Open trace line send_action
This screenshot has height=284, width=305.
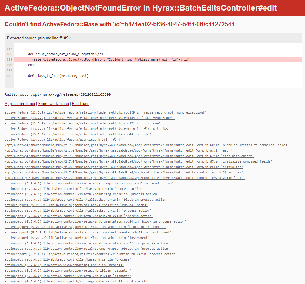89,183
